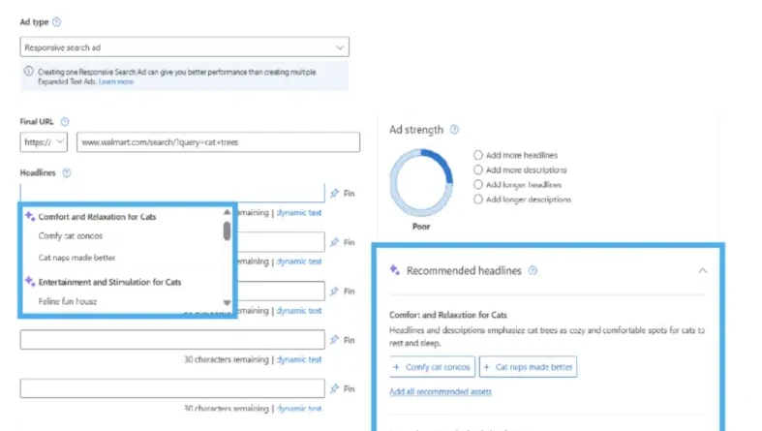Viewport: 762px width, 431px height.
Task: Open the Headlines help icon
Action: [x=67, y=173]
